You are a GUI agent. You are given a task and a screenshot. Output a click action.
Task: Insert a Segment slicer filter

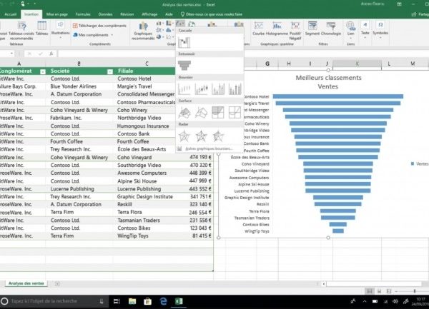(312, 29)
